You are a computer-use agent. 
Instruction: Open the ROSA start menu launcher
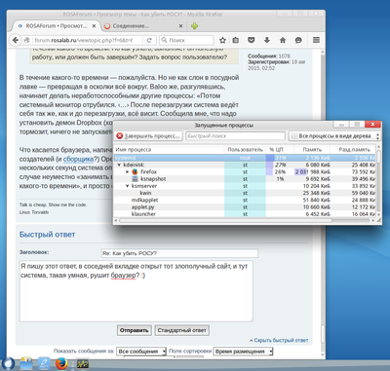pyautogui.click(x=8, y=364)
